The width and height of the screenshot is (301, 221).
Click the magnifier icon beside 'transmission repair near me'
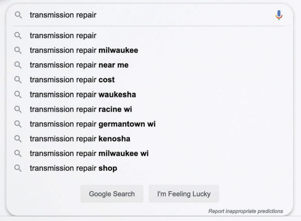18,65
